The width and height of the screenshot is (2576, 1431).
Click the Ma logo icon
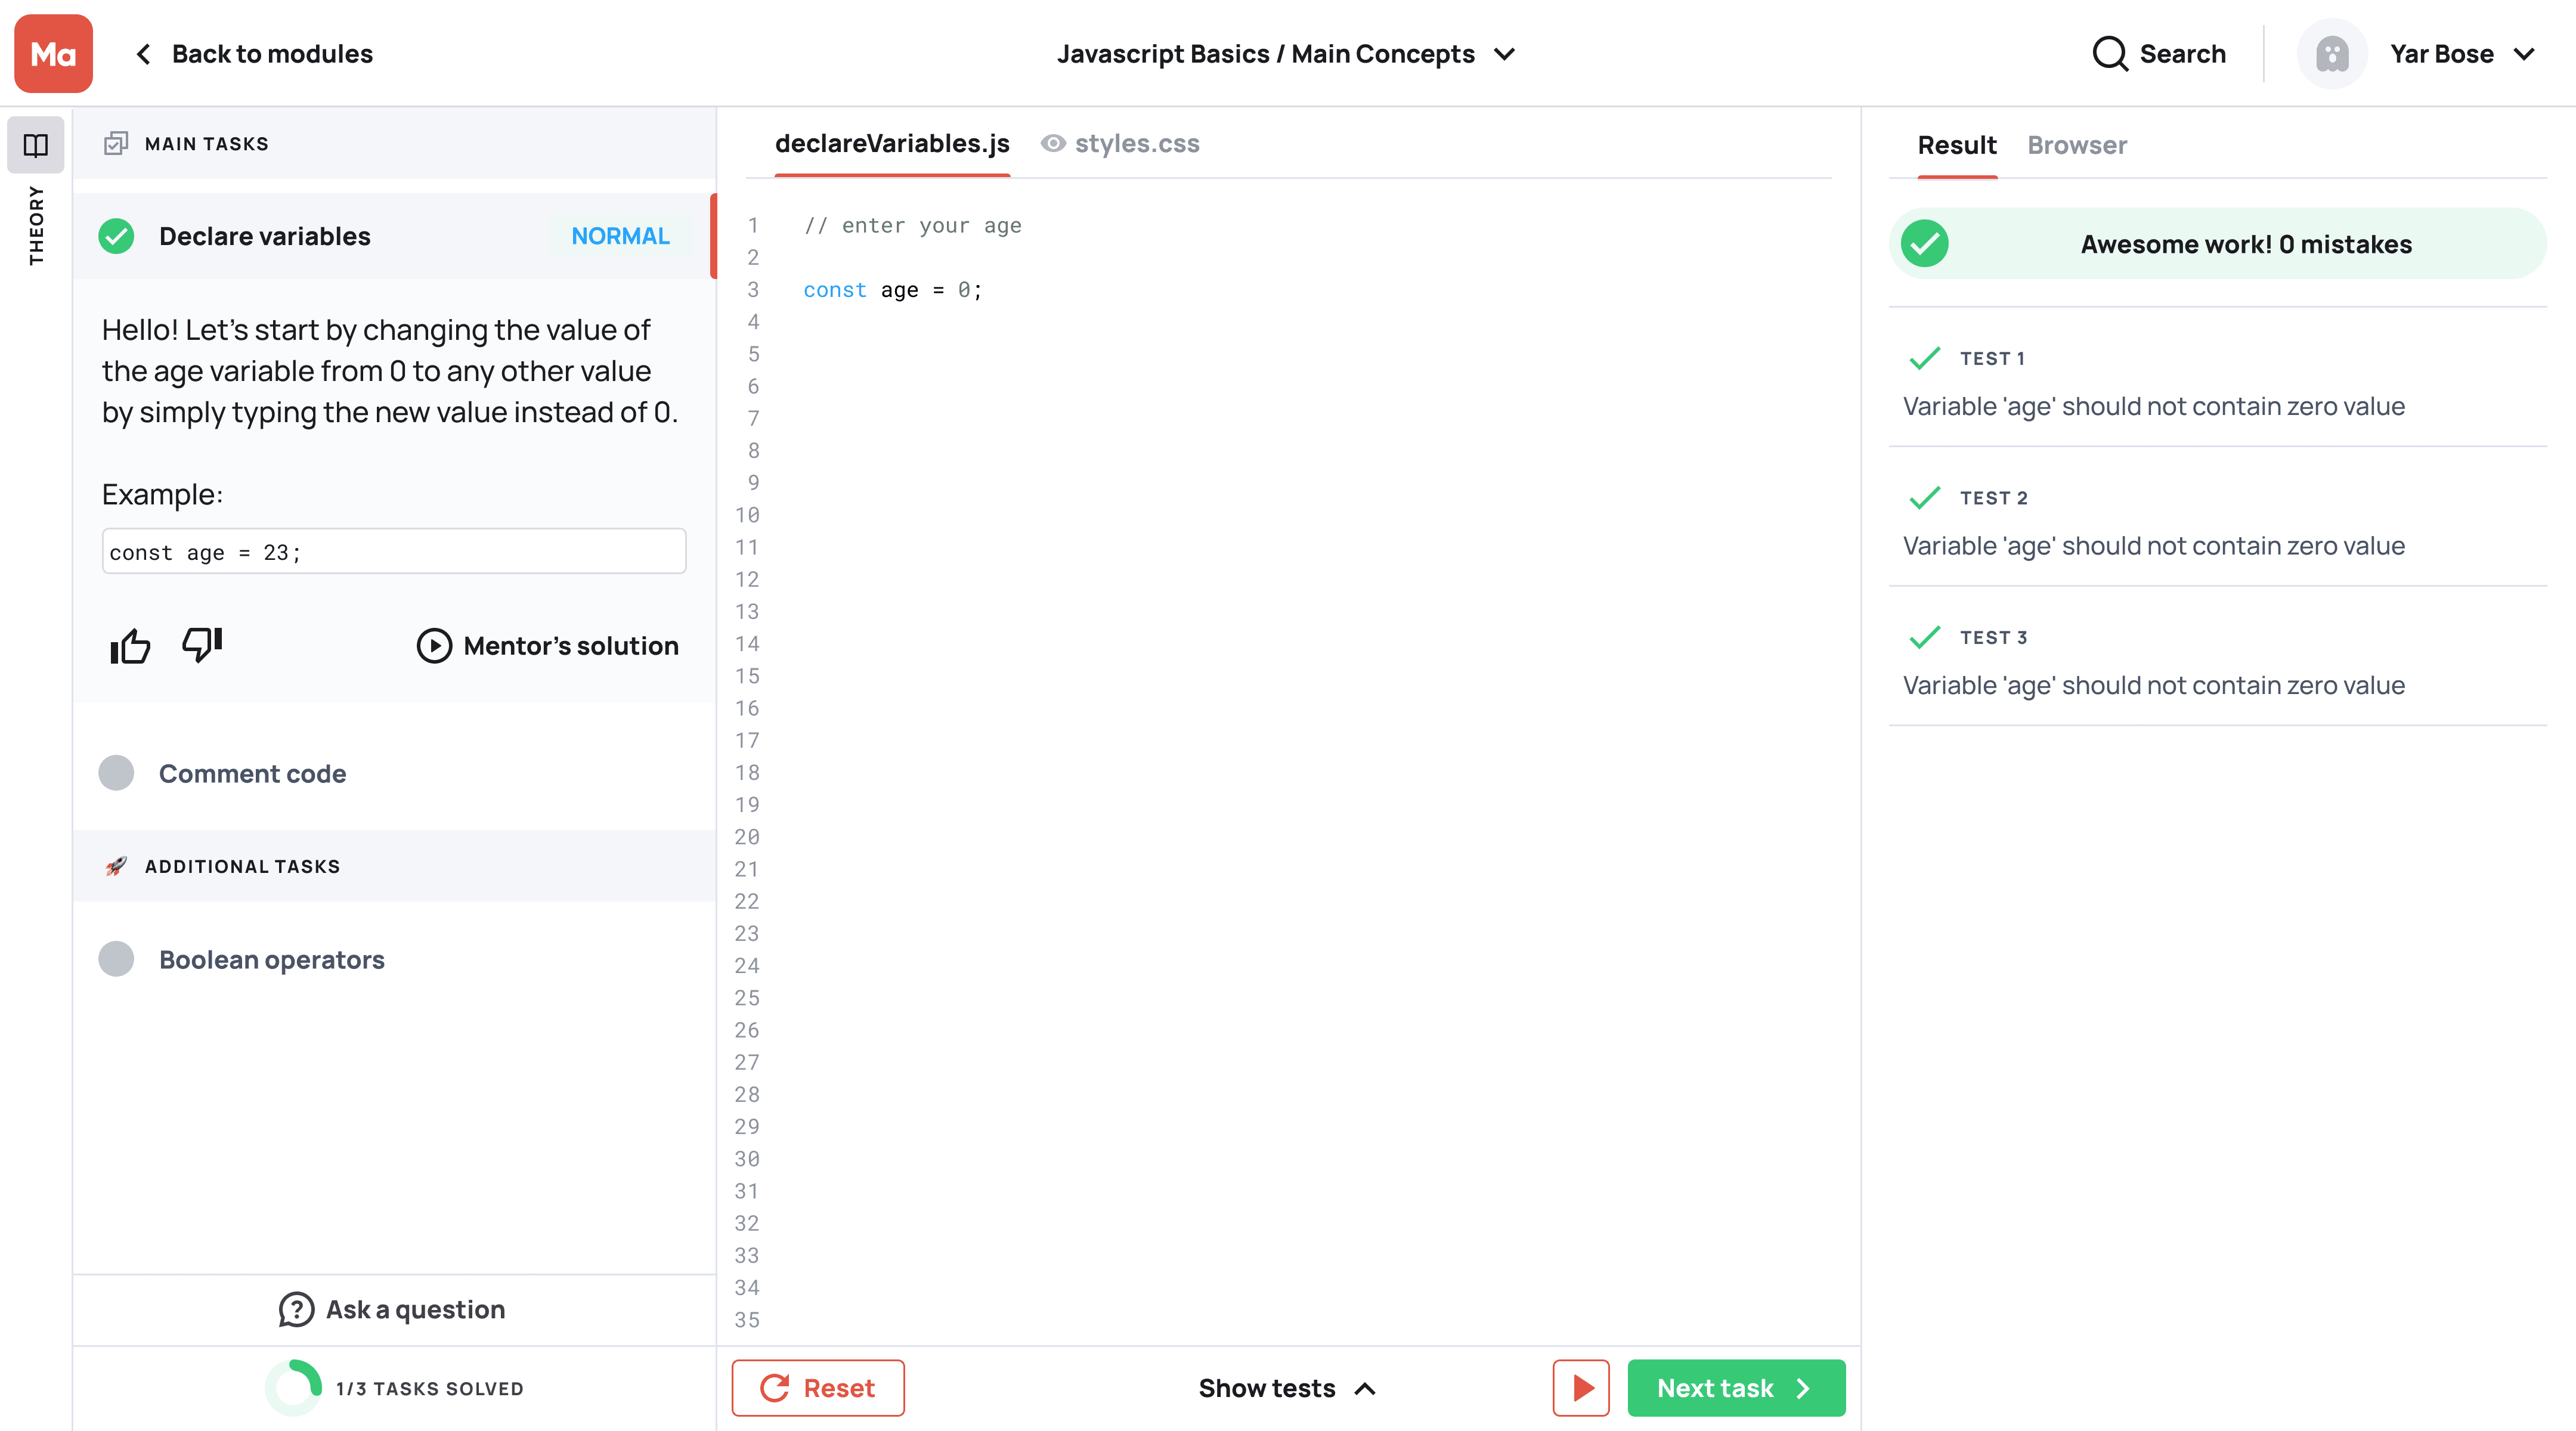[x=53, y=53]
